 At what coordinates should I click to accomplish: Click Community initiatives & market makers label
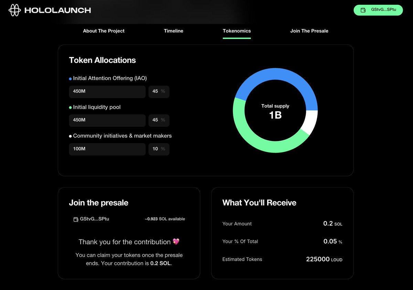coord(122,136)
